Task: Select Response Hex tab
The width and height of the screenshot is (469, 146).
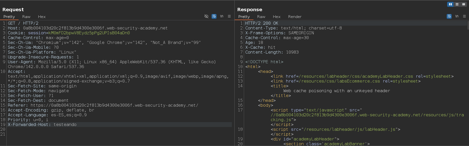Action: tap(277, 17)
